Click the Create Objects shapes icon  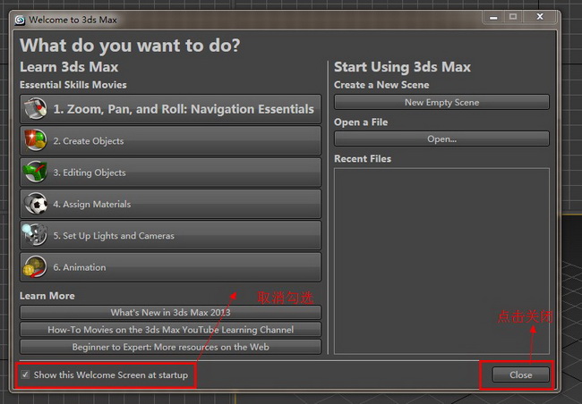(36, 140)
